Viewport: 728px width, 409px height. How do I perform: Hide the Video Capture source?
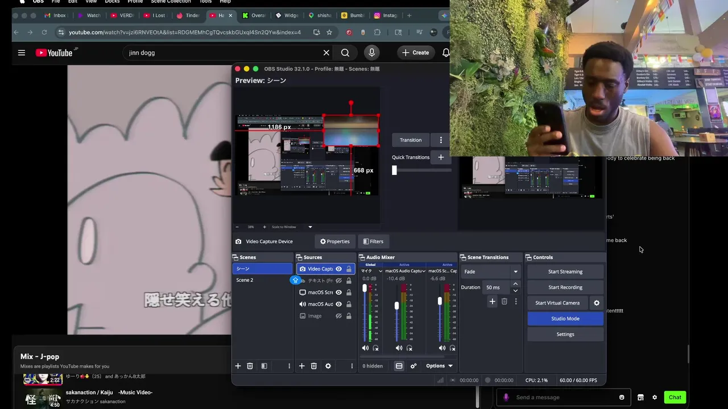pyautogui.click(x=338, y=269)
